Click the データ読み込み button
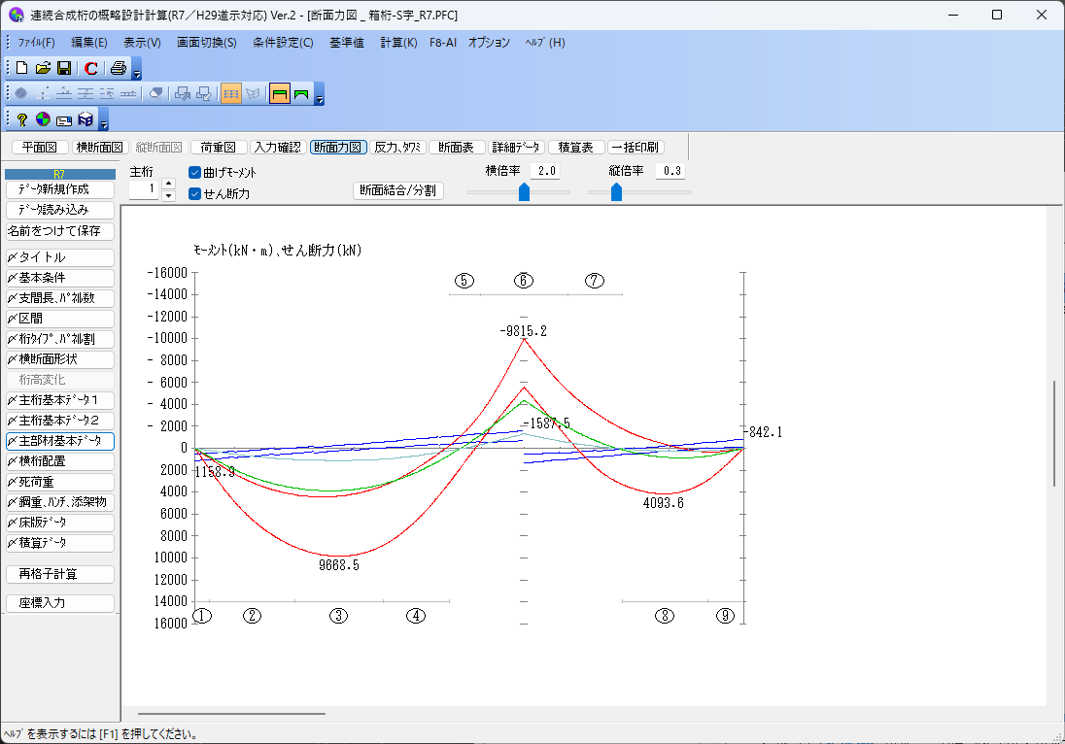The width and height of the screenshot is (1065, 744). click(60, 210)
